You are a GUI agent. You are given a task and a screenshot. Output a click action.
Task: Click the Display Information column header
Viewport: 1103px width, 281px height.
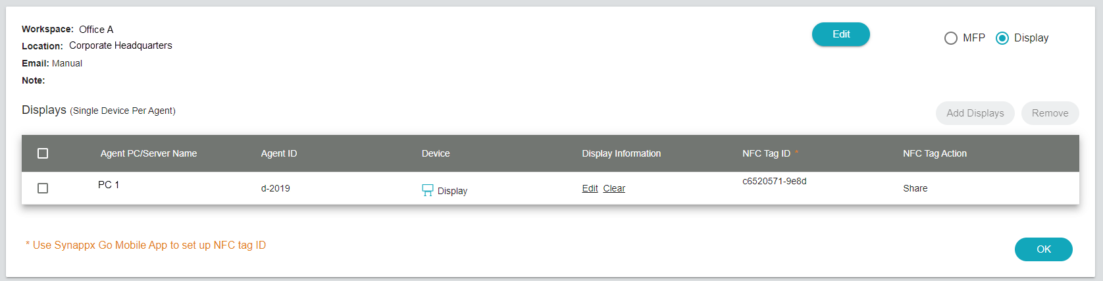tap(621, 153)
